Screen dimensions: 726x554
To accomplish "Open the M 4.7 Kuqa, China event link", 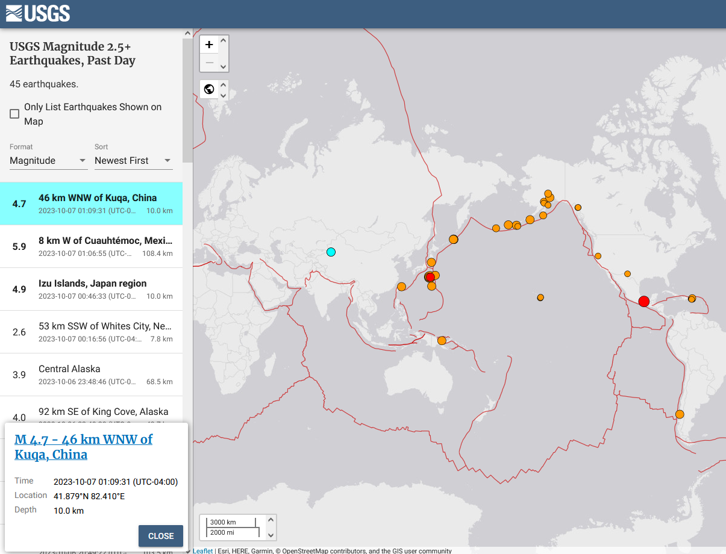I will click(83, 447).
